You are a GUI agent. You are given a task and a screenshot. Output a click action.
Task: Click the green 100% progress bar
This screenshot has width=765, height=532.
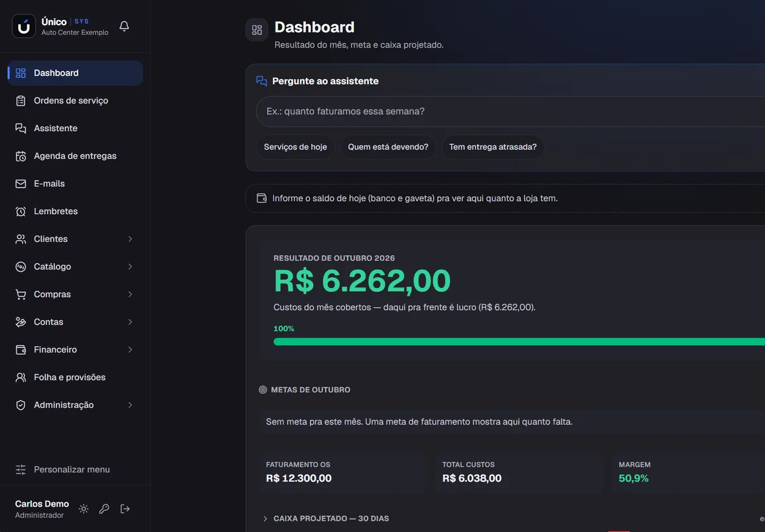coord(519,342)
